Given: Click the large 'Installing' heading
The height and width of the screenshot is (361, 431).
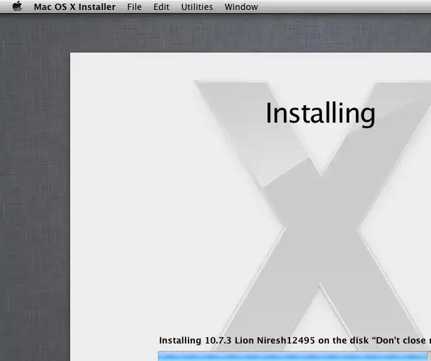Looking at the screenshot, I should pyautogui.click(x=320, y=114).
